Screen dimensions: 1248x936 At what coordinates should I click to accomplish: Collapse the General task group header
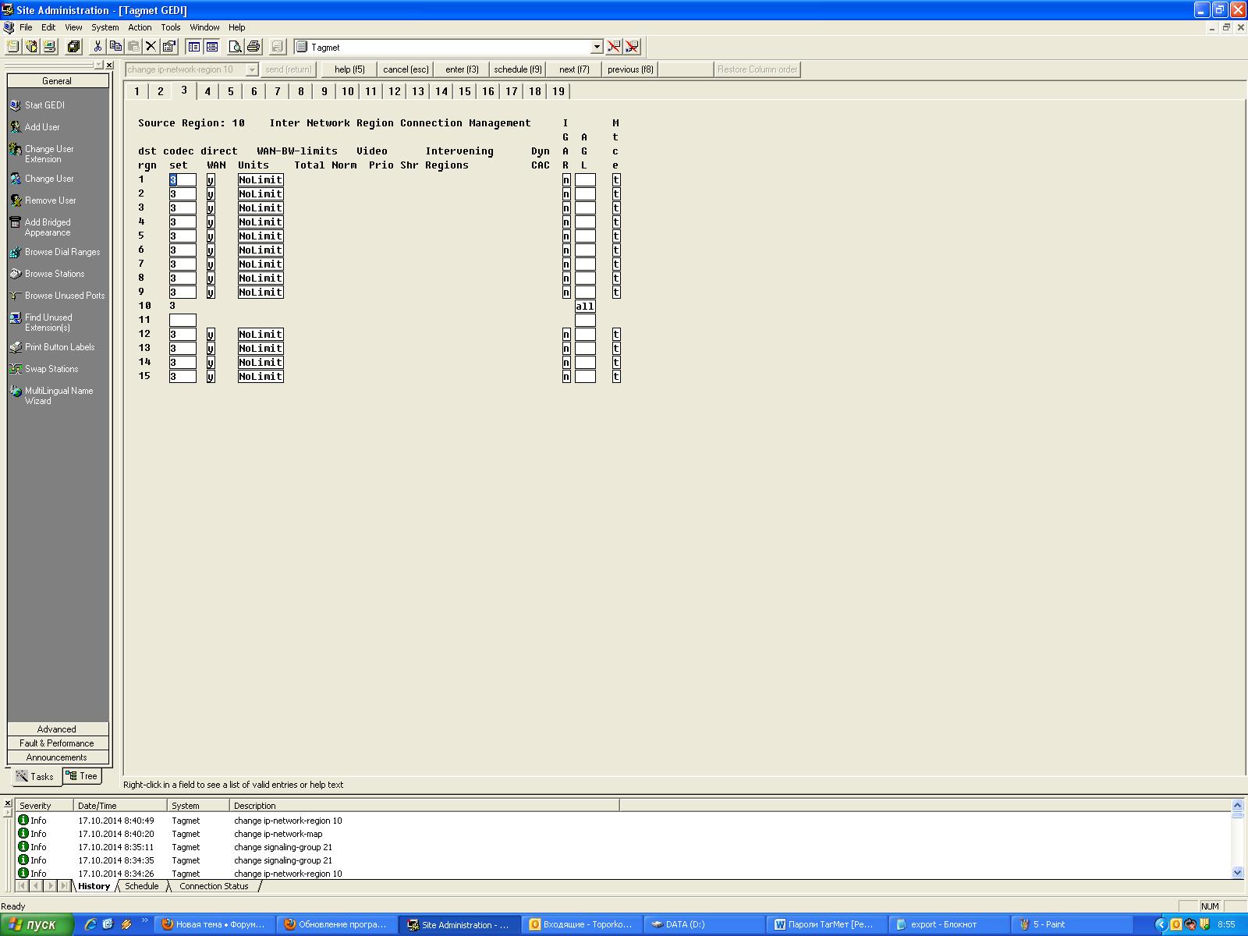coord(58,81)
